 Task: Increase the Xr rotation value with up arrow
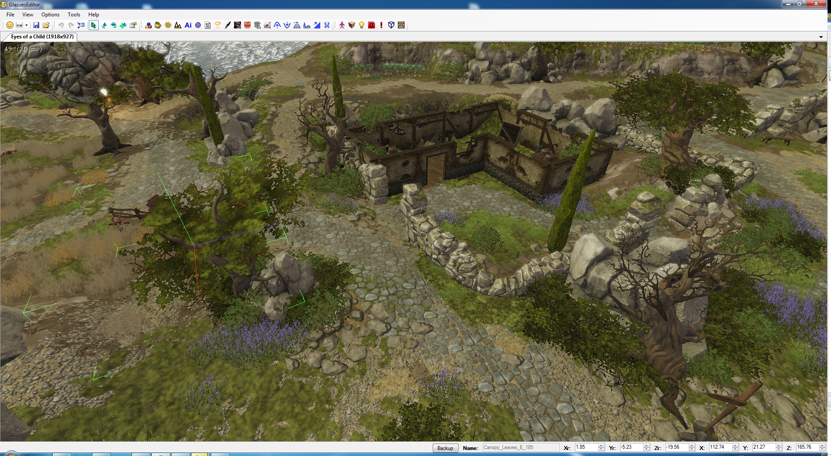click(x=601, y=445)
